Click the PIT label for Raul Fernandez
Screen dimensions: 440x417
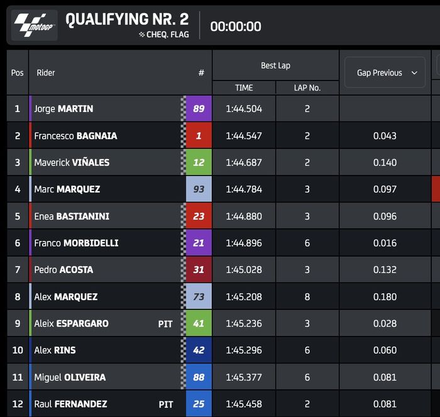click(165, 404)
